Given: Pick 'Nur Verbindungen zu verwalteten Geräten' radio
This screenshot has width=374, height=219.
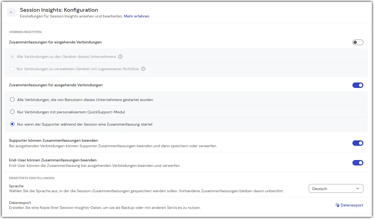Looking at the screenshot, I should 12,69.
